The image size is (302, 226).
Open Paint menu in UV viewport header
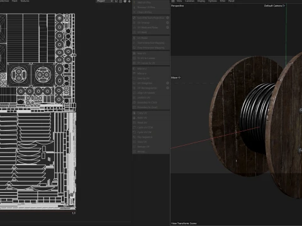14,1
